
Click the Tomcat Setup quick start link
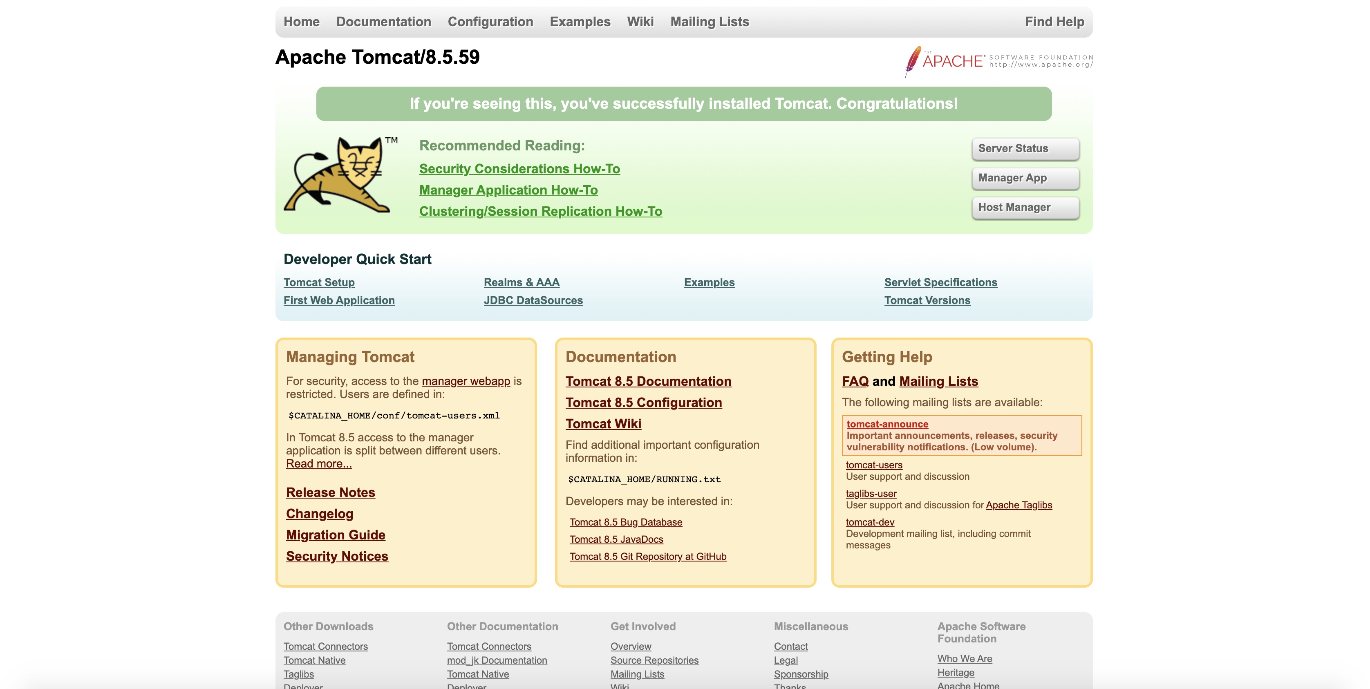pyautogui.click(x=318, y=282)
